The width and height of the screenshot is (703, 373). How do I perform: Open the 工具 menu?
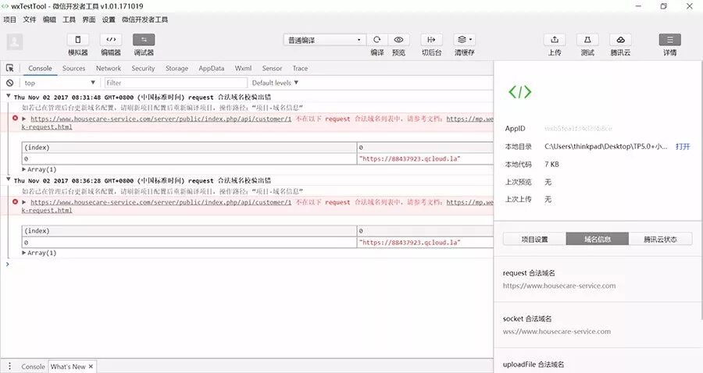point(69,20)
